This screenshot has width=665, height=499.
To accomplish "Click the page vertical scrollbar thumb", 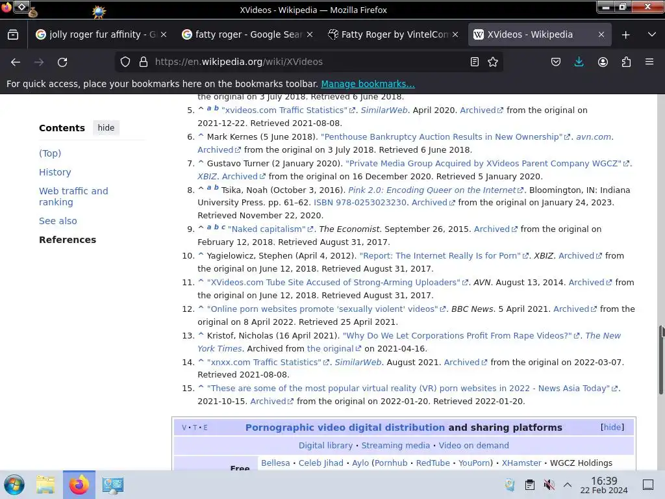I will (x=660, y=360).
